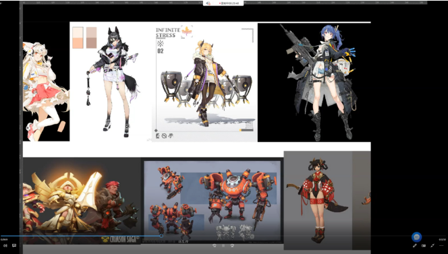Open the pencil edit tool icon

[x=414, y=245]
